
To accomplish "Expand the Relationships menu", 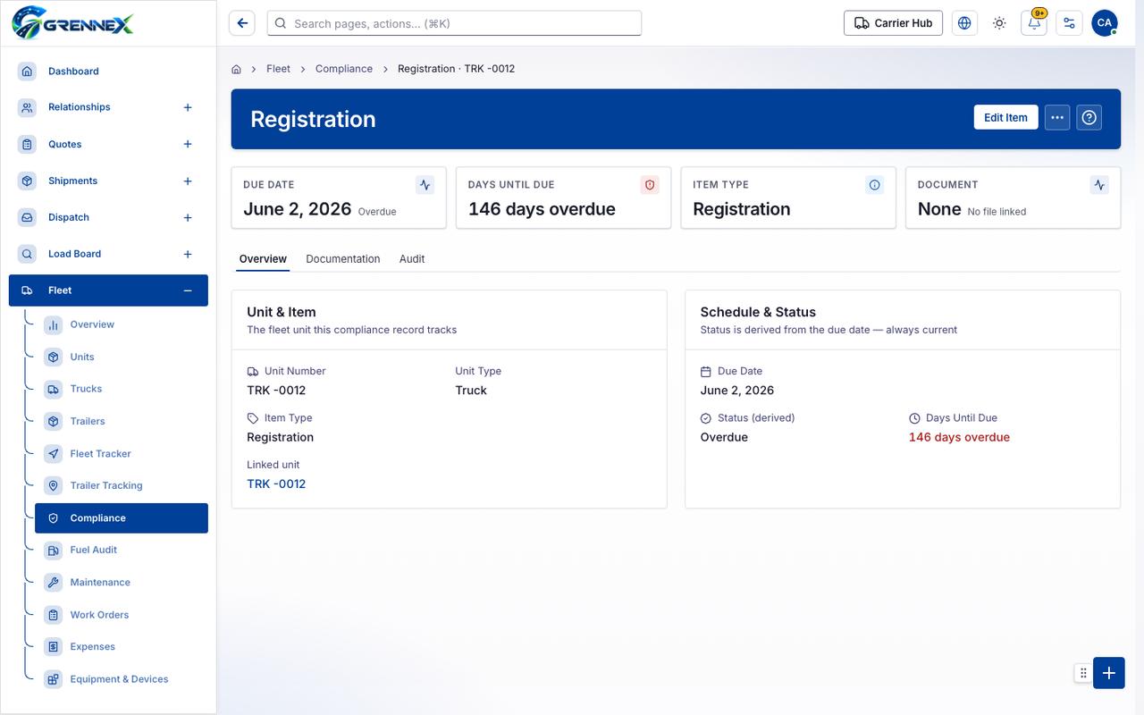I will tap(188, 107).
